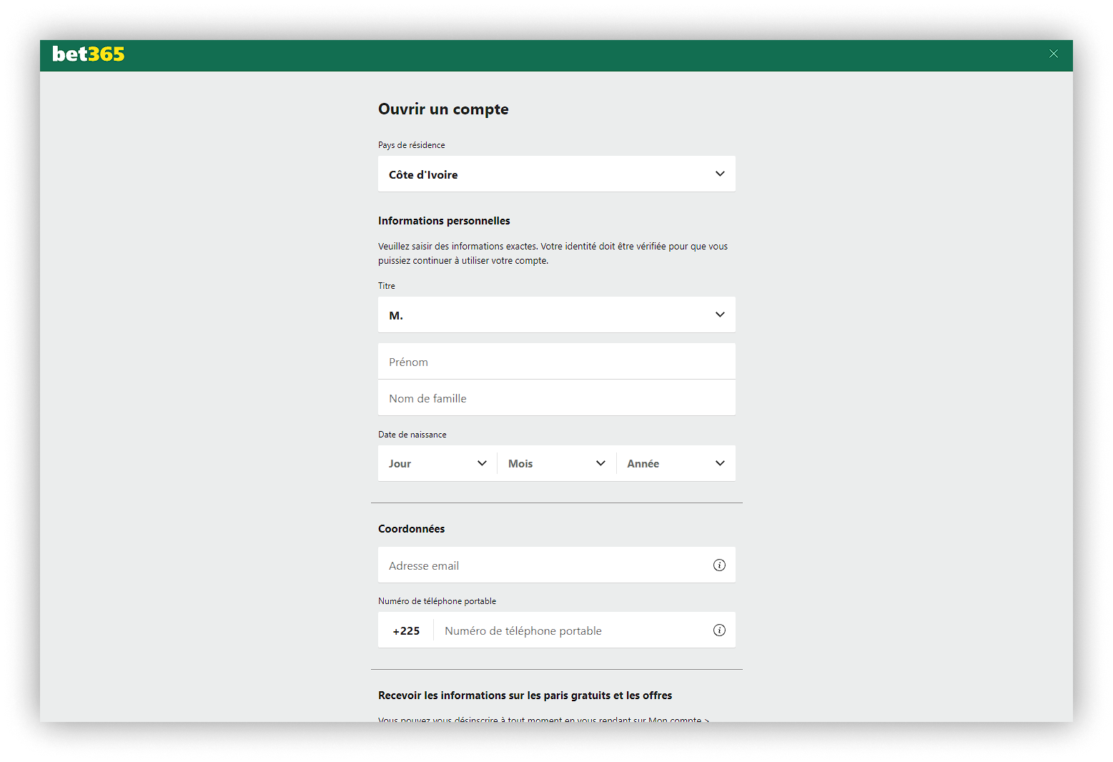This screenshot has height=762, width=1113.
Task: Click the chevron on the Pays de résidence selector
Action: click(720, 174)
